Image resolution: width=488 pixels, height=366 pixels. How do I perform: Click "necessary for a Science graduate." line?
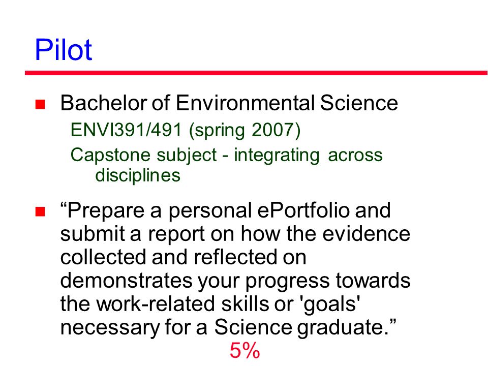coord(228,328)
